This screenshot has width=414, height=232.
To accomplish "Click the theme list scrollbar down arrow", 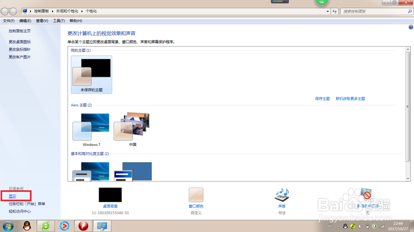I will (x=408, y=179).
